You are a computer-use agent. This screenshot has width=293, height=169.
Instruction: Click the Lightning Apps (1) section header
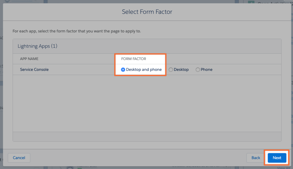pos(38,46)
